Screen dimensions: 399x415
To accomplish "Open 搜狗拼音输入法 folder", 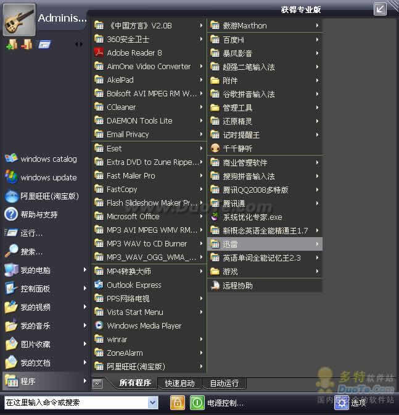I will [265, 176].
